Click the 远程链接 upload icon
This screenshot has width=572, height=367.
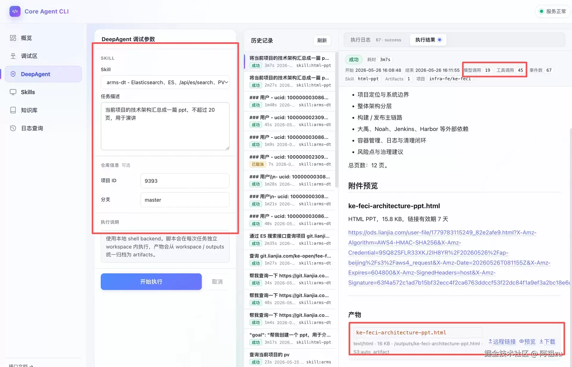[490, 341]
